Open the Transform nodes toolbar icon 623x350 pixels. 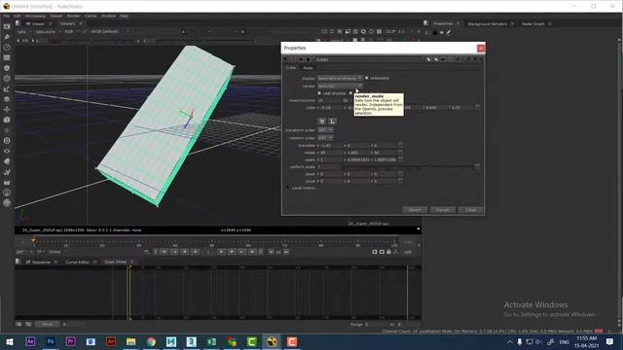(7, 110)
